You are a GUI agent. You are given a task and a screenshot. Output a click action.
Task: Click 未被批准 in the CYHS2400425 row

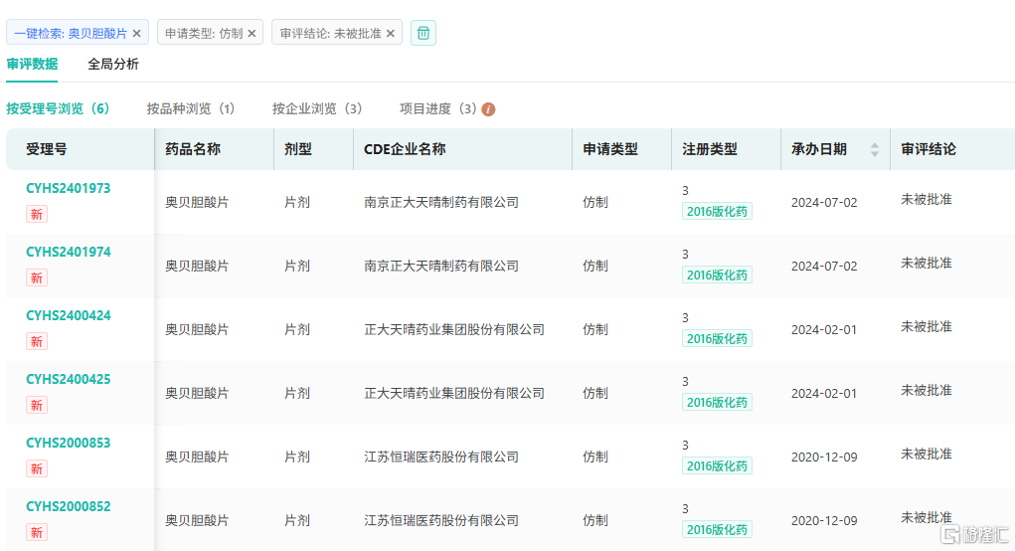pyautogui.click(x=927, y=391)
